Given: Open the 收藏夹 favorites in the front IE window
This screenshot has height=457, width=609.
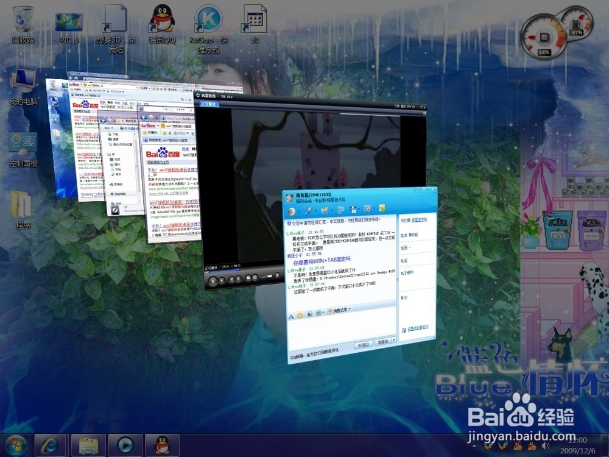Looking at the screenshot, I should click(x=150, y=132).
